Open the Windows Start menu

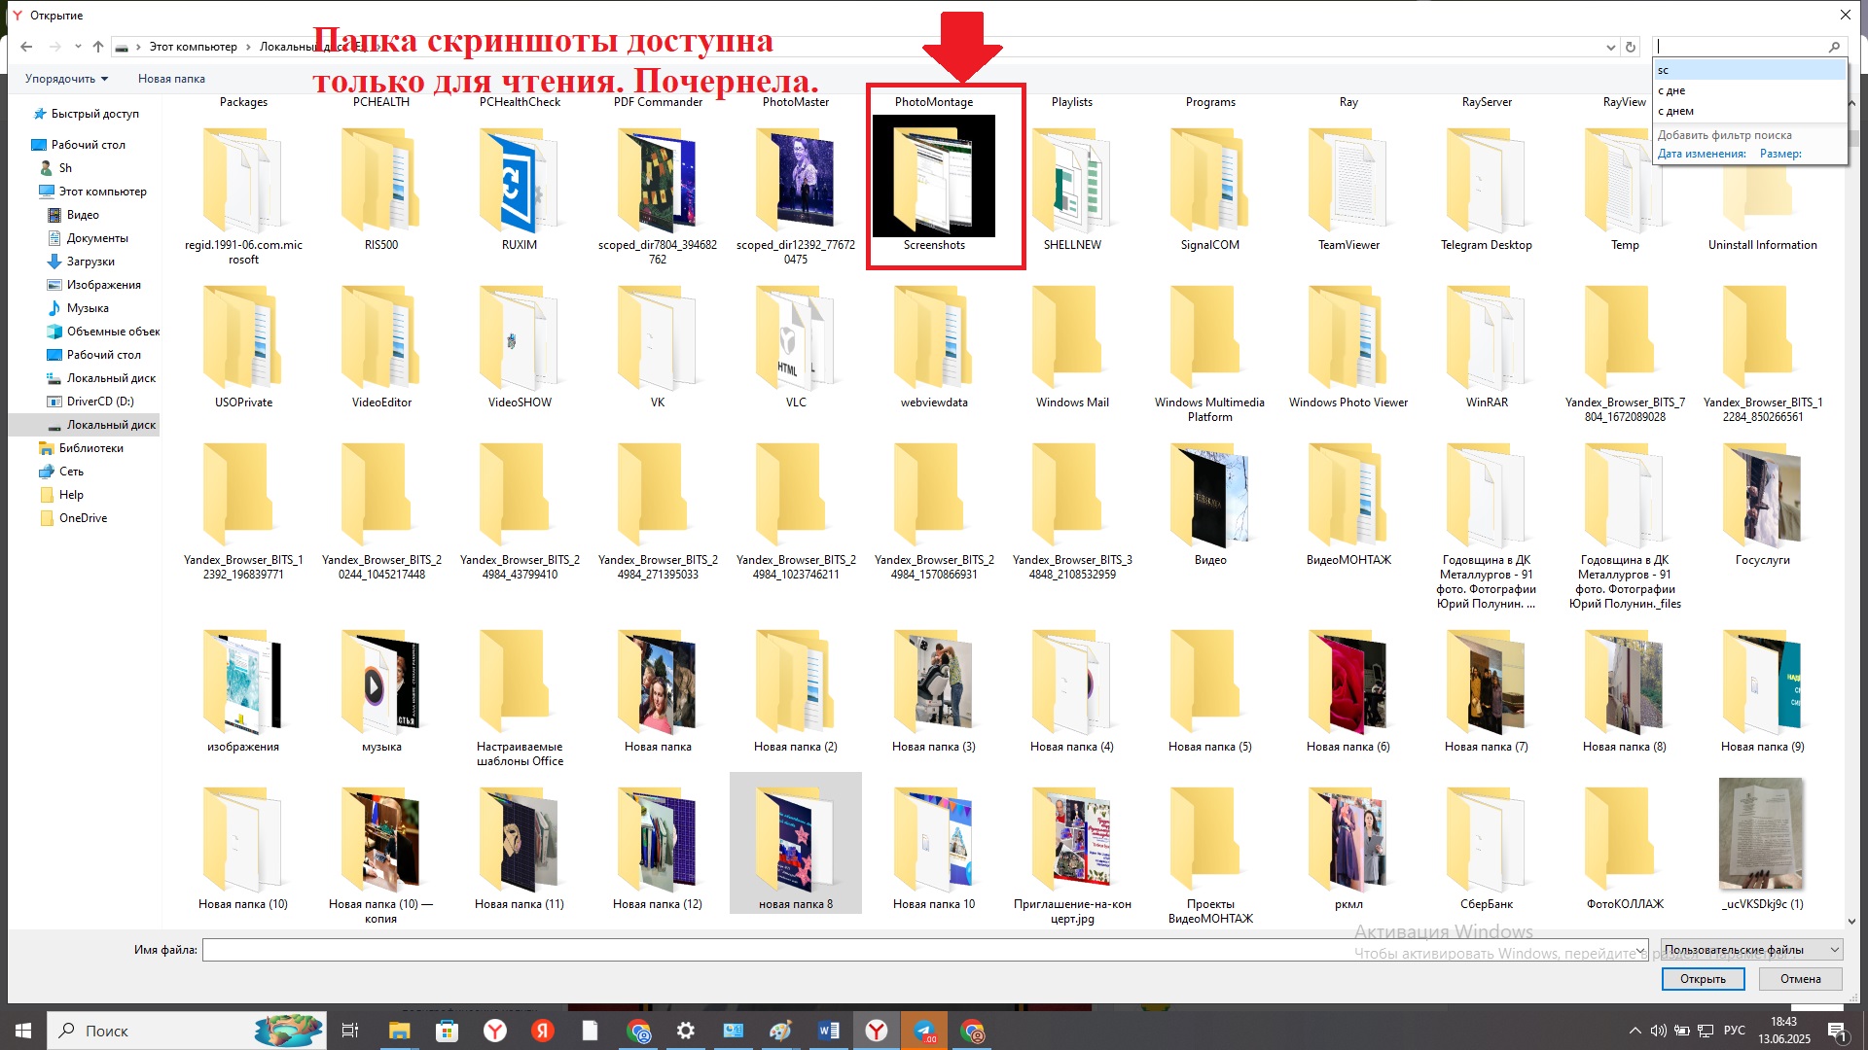tap(23, 1031)
